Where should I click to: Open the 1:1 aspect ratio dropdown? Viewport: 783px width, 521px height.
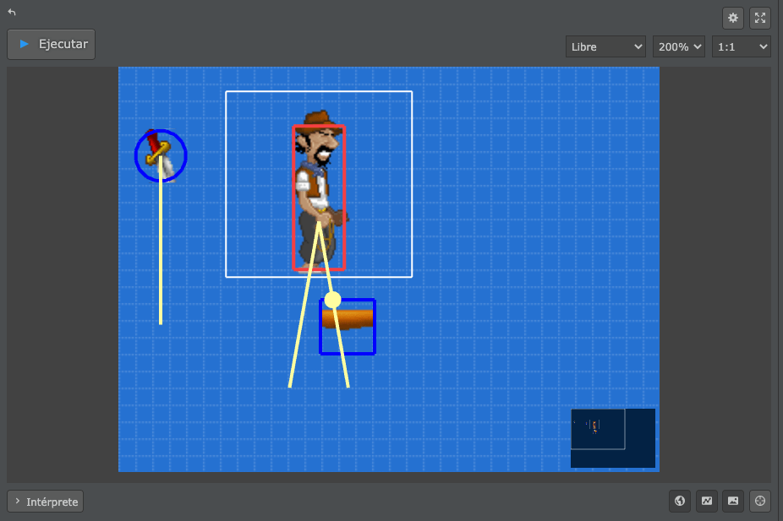(741, 46)
